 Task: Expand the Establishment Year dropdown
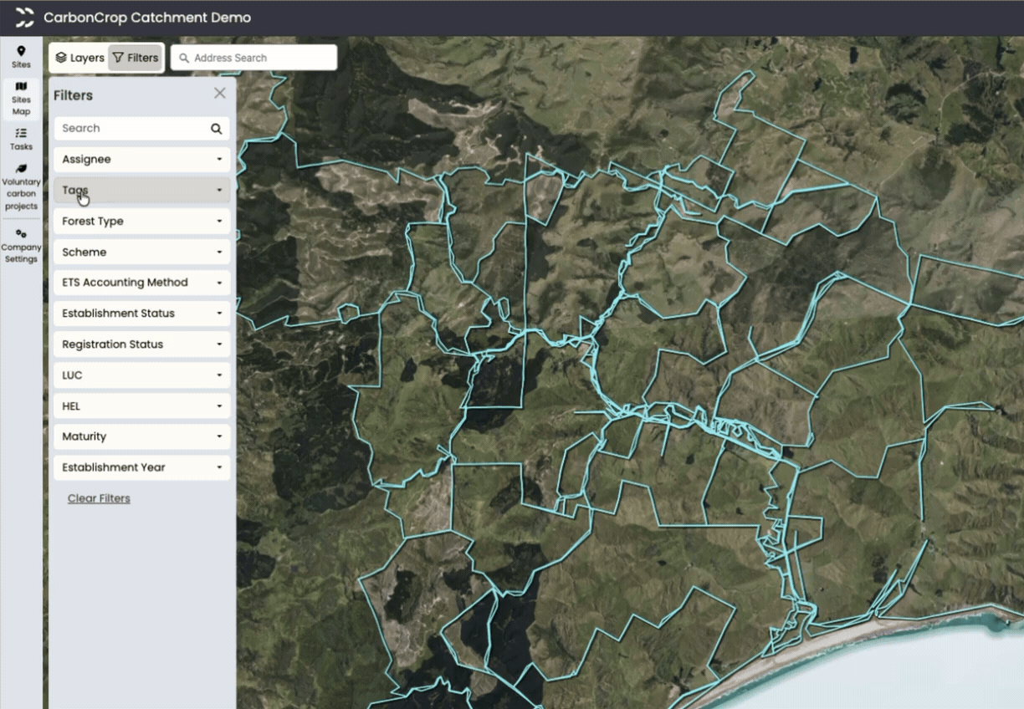point(142,467)
